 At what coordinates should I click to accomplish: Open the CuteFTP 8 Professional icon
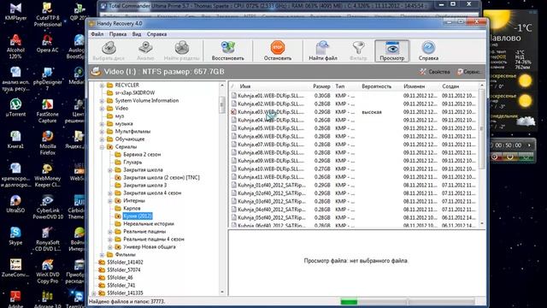[x=48, y=15]
